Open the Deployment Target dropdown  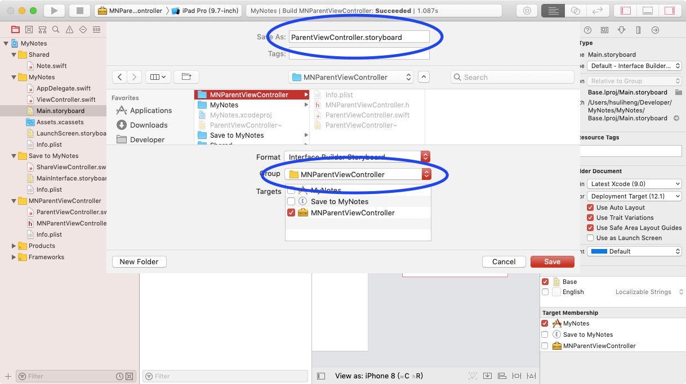[x=634, y=196]
